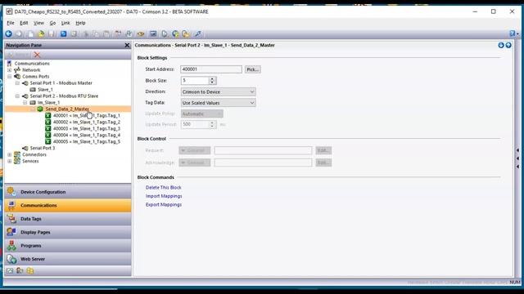The width and height of the screenshot is (524, 294).
Task: Click the green icon beside 400003 mapping
Action: click(x=48, y=128)
